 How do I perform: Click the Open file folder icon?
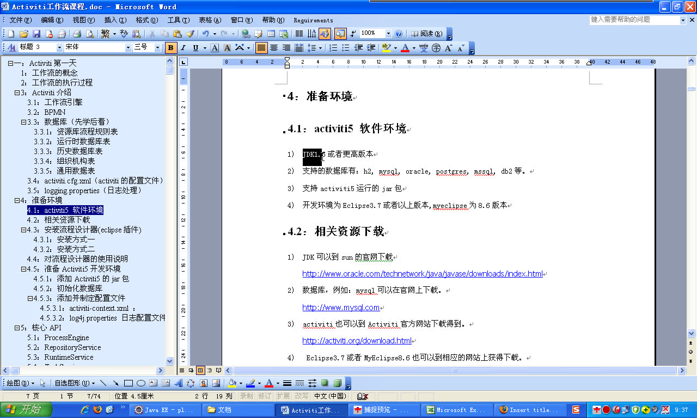(24, 34)
